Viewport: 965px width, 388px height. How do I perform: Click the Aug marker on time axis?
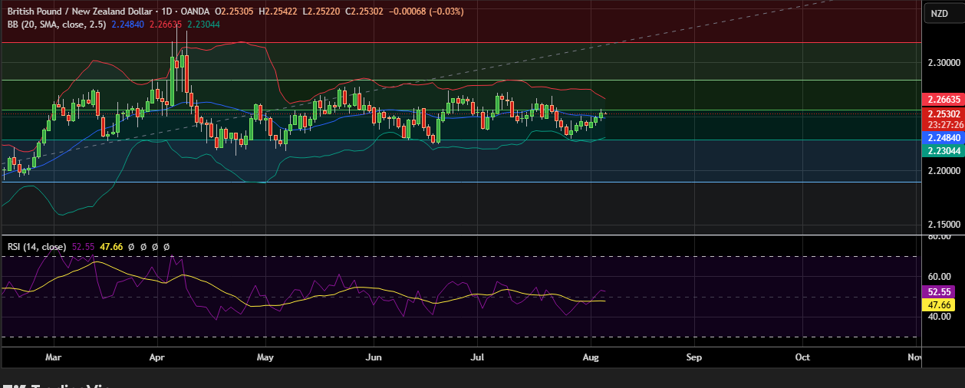tap(591, 357)
